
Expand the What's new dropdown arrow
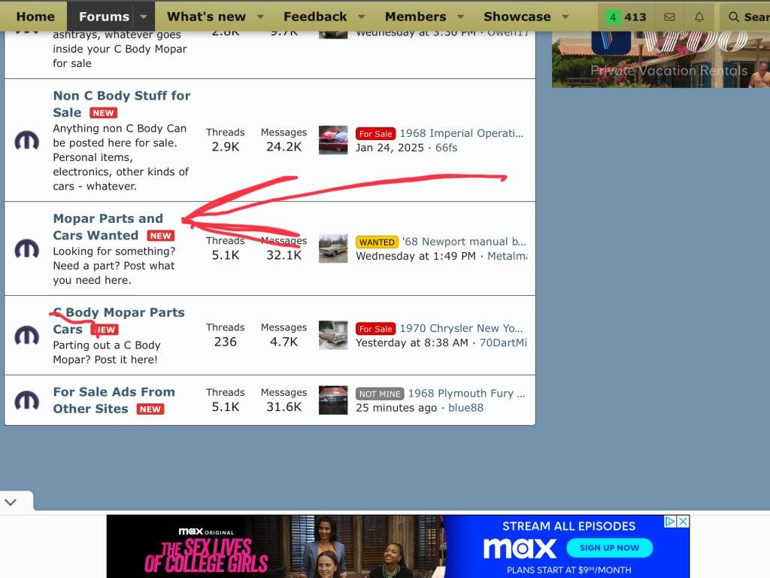[x=260, y=17]
